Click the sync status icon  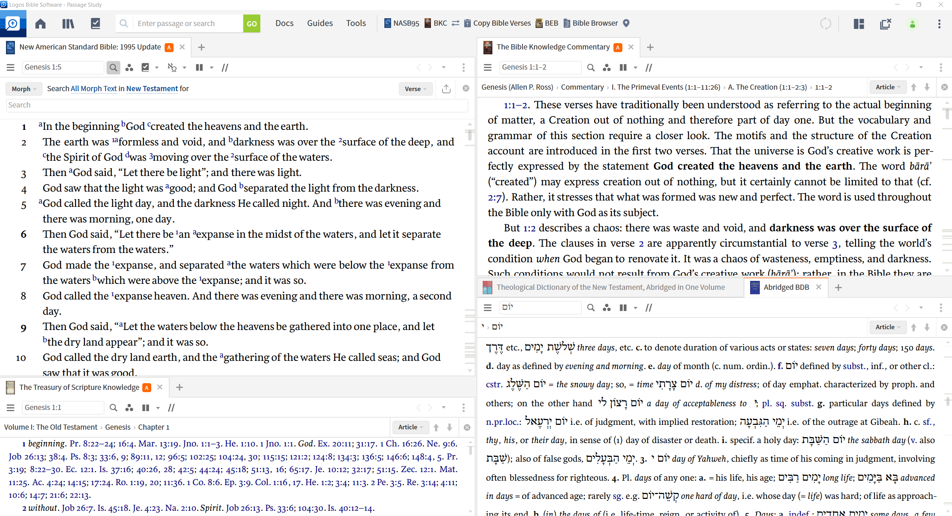[825, 24]
